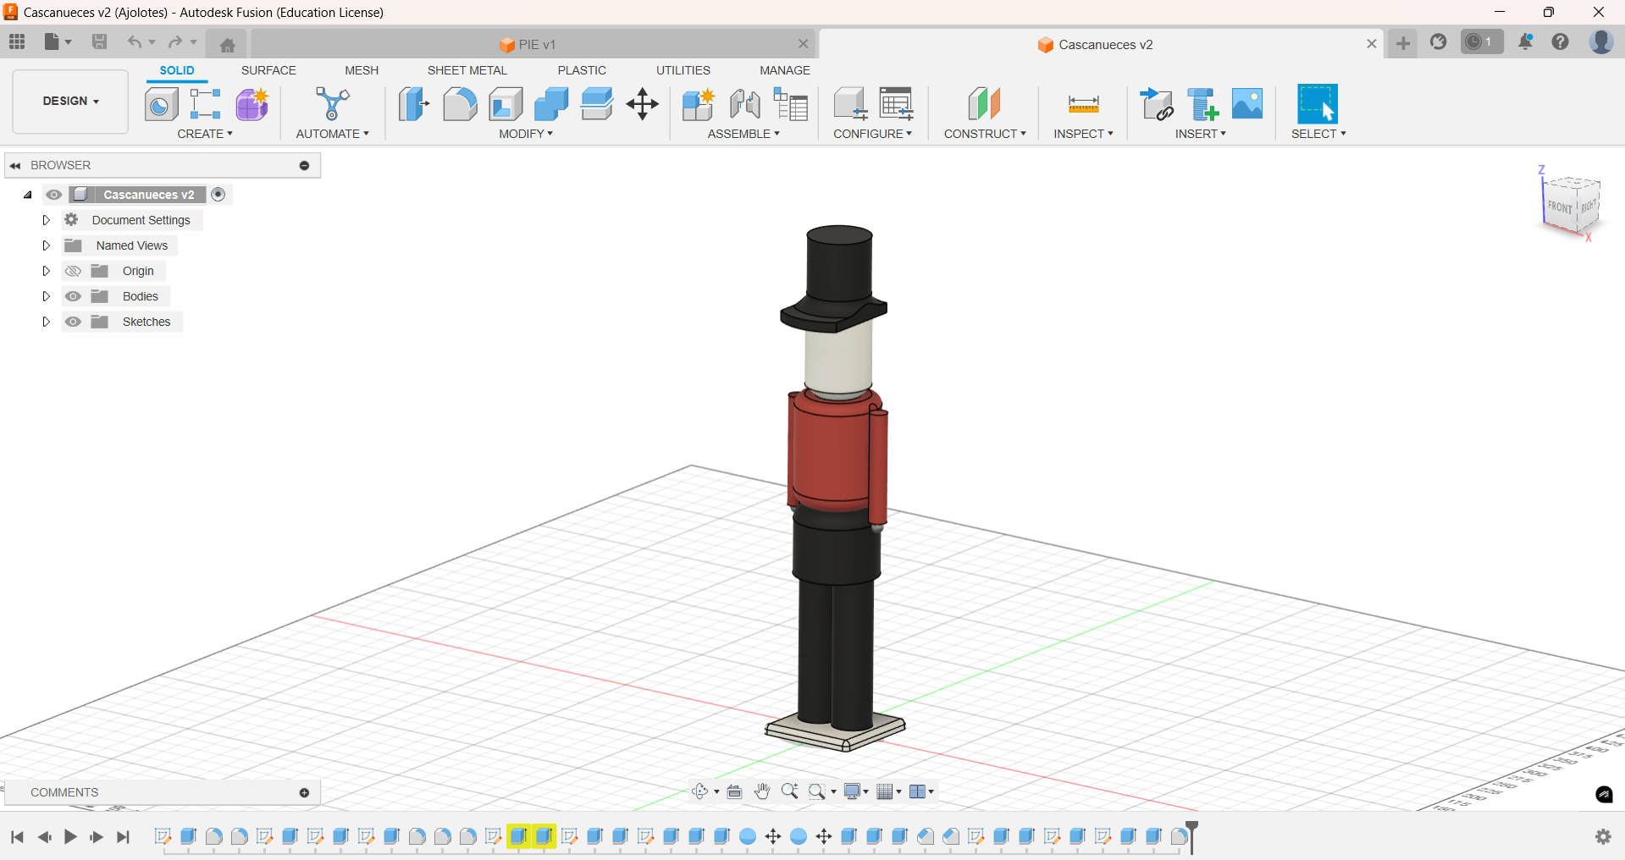Jump to the timeline end
The width and height of the screenshot is (1625, 860).
(124, 837)
